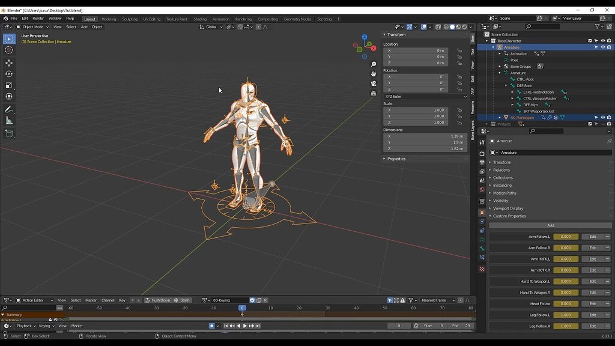Uncheck the BaseCharacter collection checkbox
Viewport: 615px width, 346px height.
[x=590, y=41]
